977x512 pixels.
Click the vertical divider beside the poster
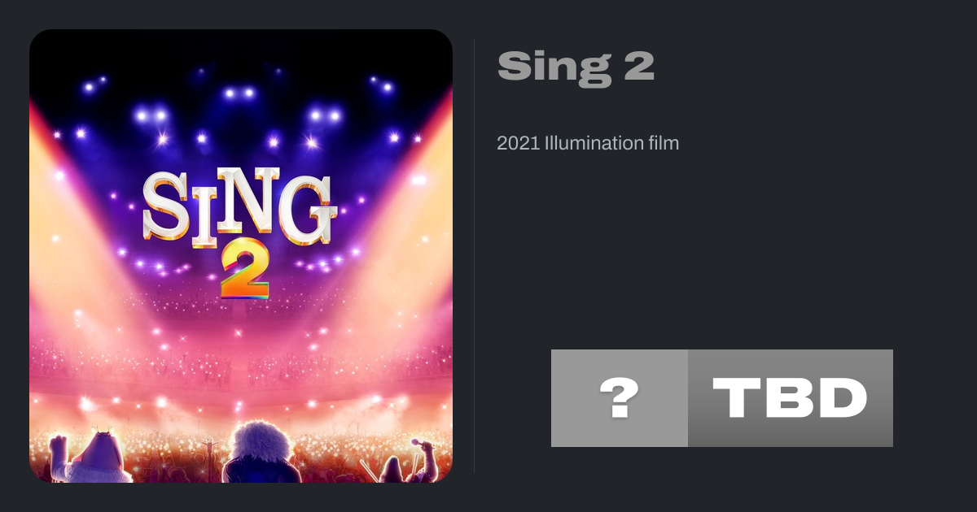coord(474,256)
